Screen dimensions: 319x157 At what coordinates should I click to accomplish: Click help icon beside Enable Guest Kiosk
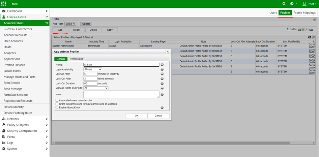162,108
